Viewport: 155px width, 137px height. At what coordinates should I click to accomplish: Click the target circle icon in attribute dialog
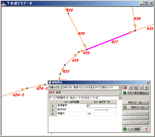[141, 88]
